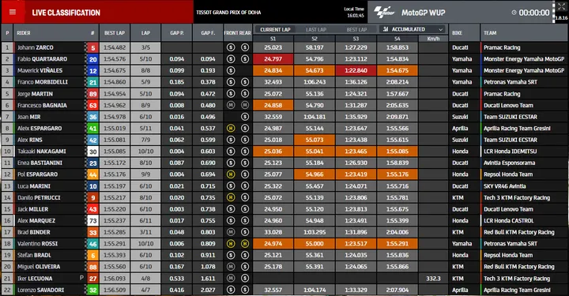Select rider Stefan Bradl
The height and width of the screenshot is (296, 569).
34,255
